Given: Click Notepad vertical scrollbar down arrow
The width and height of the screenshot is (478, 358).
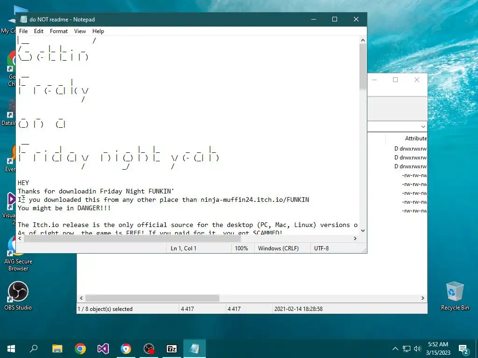Looking at the screenshot, I should click(363, 231).
